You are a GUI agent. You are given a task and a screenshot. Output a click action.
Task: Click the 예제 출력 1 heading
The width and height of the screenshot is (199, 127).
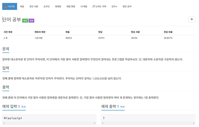pos(110,106)
